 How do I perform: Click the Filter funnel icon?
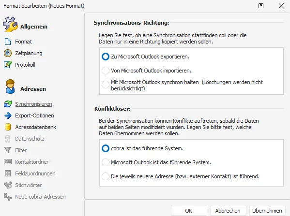[8, 150]
